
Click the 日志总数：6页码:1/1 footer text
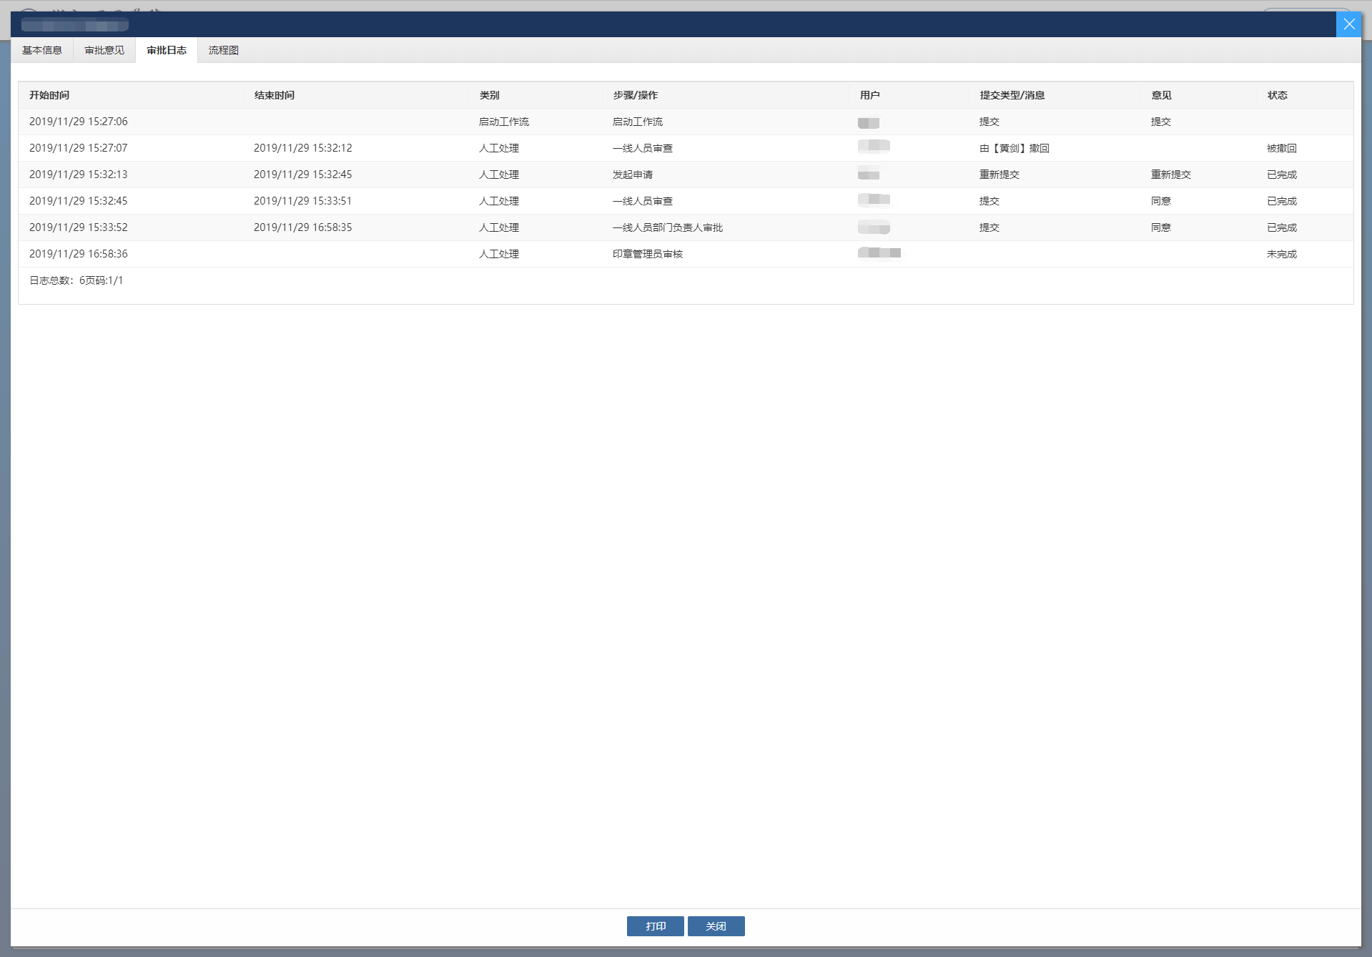point(77,280)
